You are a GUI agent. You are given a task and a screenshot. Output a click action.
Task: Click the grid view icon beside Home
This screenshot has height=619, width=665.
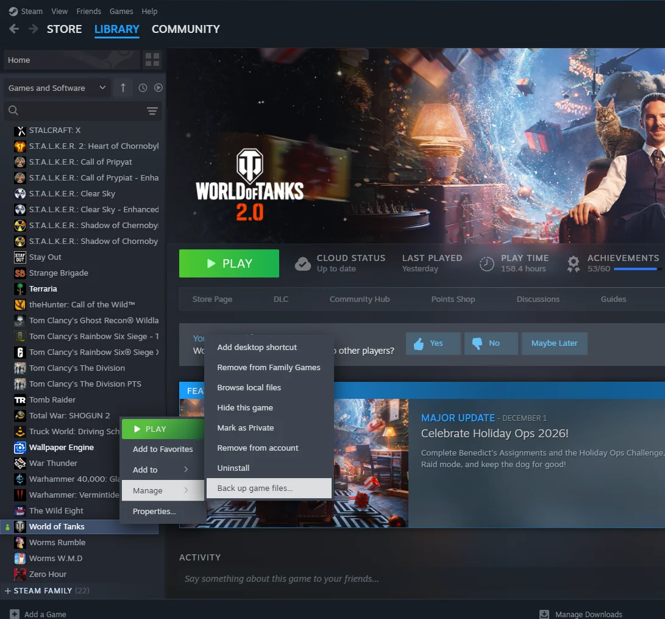pos(152,60)
